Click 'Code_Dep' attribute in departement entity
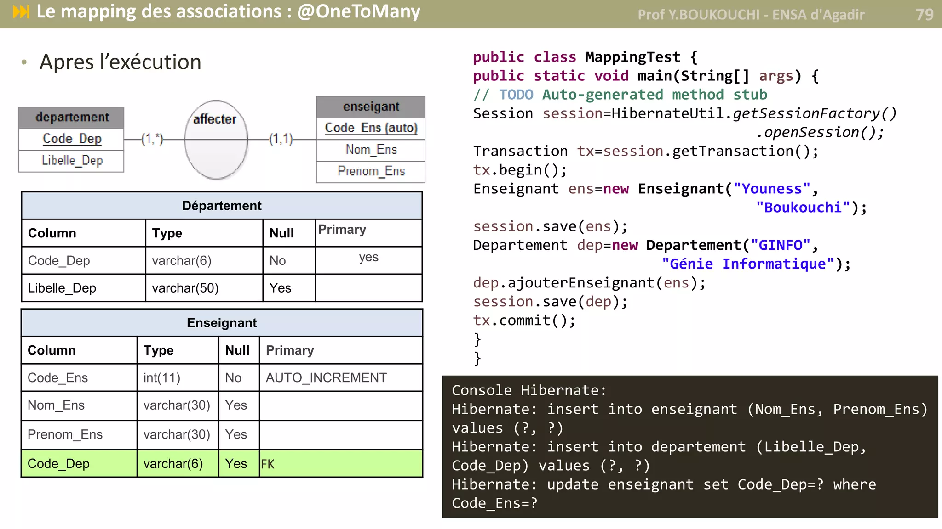 72,139
